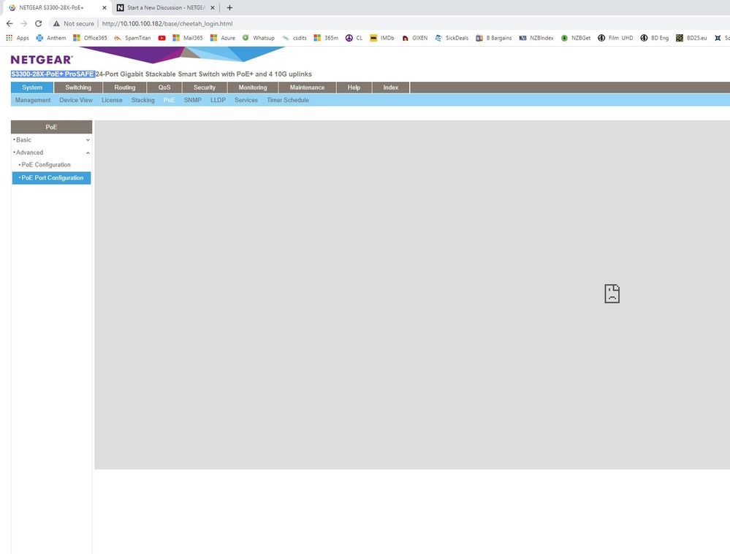Screen dimensions: 730x554
Task: Open the QoS main tab
Action: [x=164, y=88]
